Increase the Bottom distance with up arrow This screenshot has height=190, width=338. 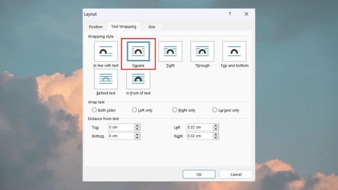click(x=137, y=134)
